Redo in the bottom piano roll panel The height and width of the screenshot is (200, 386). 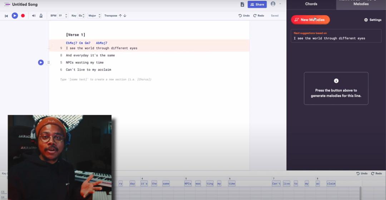point(376,174)
